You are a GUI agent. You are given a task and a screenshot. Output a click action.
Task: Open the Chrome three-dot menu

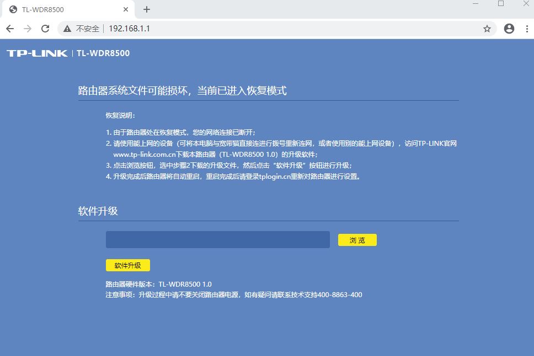527,29
